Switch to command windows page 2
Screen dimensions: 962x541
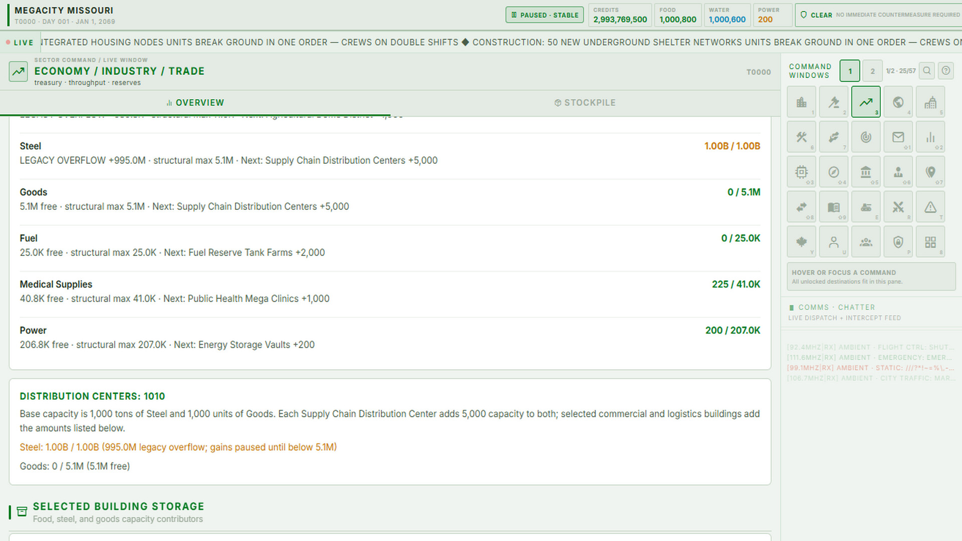[872, 71]
